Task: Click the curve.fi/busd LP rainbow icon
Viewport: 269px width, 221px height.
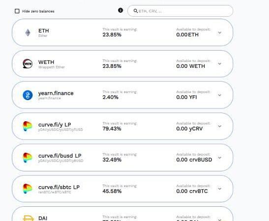Action: click(28, 158)
